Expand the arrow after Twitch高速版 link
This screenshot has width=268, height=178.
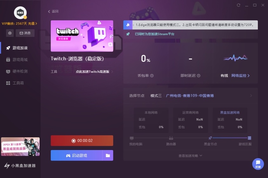[112, 72]
